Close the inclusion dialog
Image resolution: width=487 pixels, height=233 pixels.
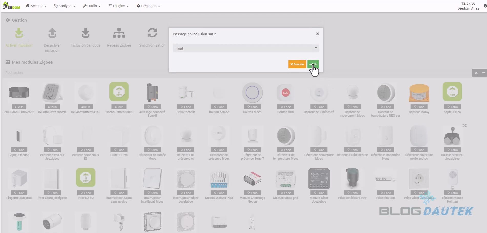(317, 34)
